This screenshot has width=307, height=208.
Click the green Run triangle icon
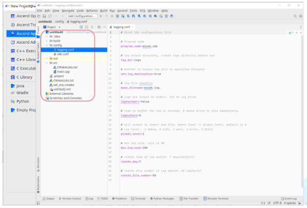point(101,16)
